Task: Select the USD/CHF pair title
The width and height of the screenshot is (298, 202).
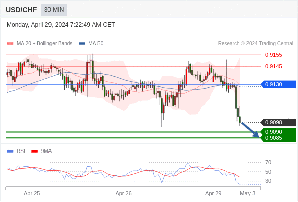Action: 21,10
